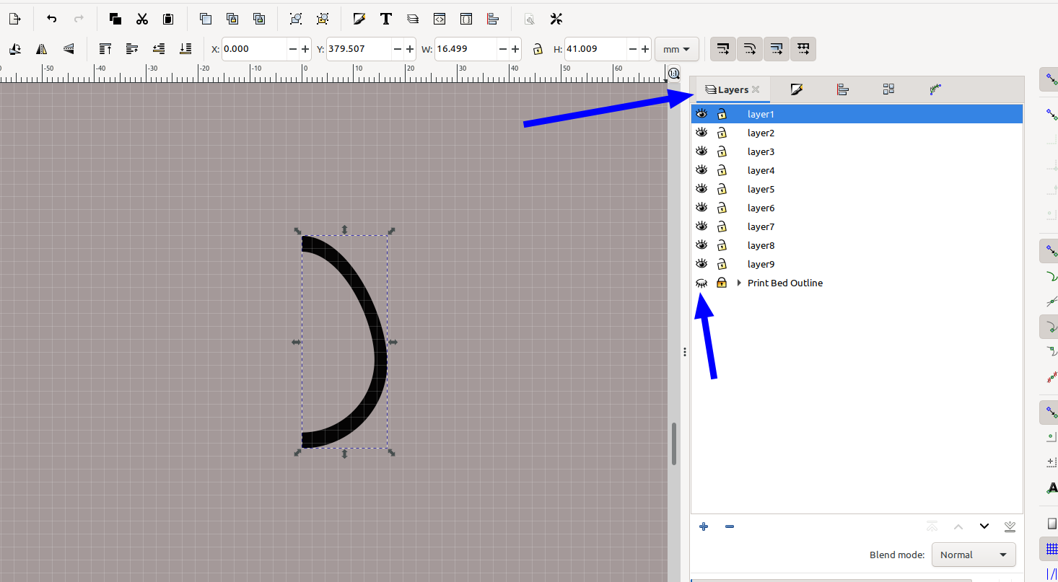Toggle scaling rounded rectangle corners
Screen dimensions: 1058x582
tap(750, 49)
